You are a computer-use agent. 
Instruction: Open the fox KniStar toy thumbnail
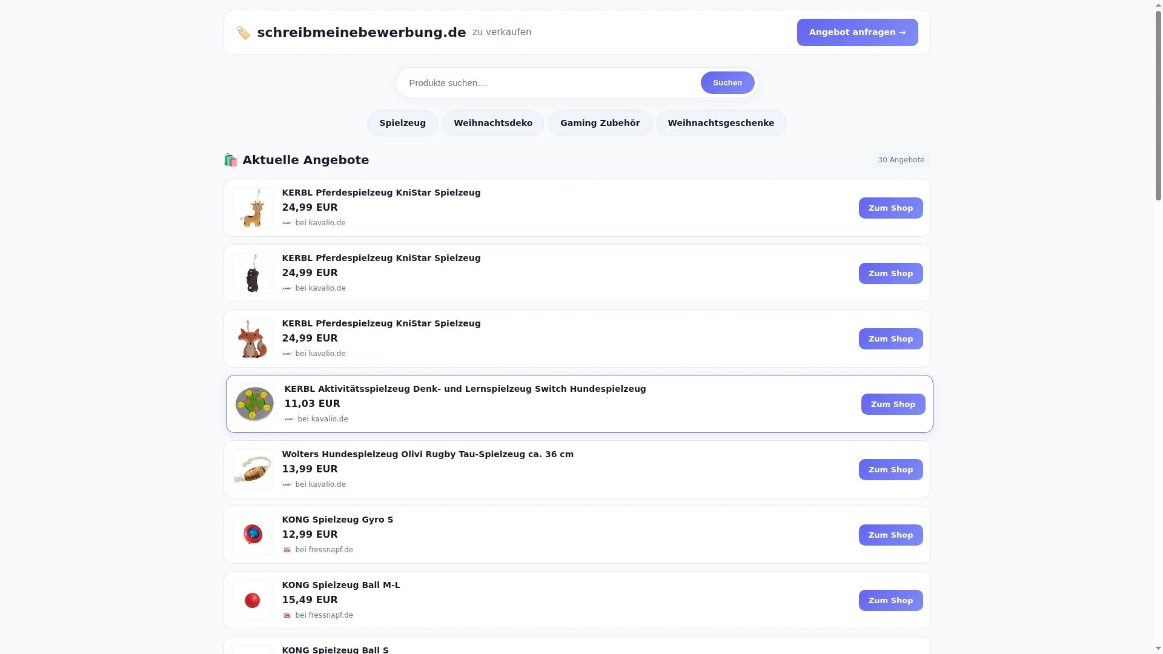tap(253, 339)
